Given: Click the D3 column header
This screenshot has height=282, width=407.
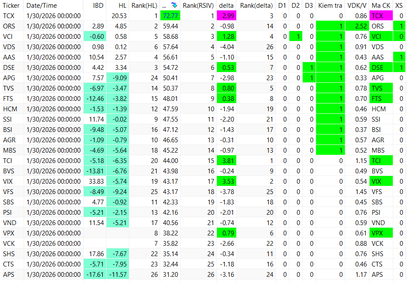Looking at the screenshot, I should point(309,5).
